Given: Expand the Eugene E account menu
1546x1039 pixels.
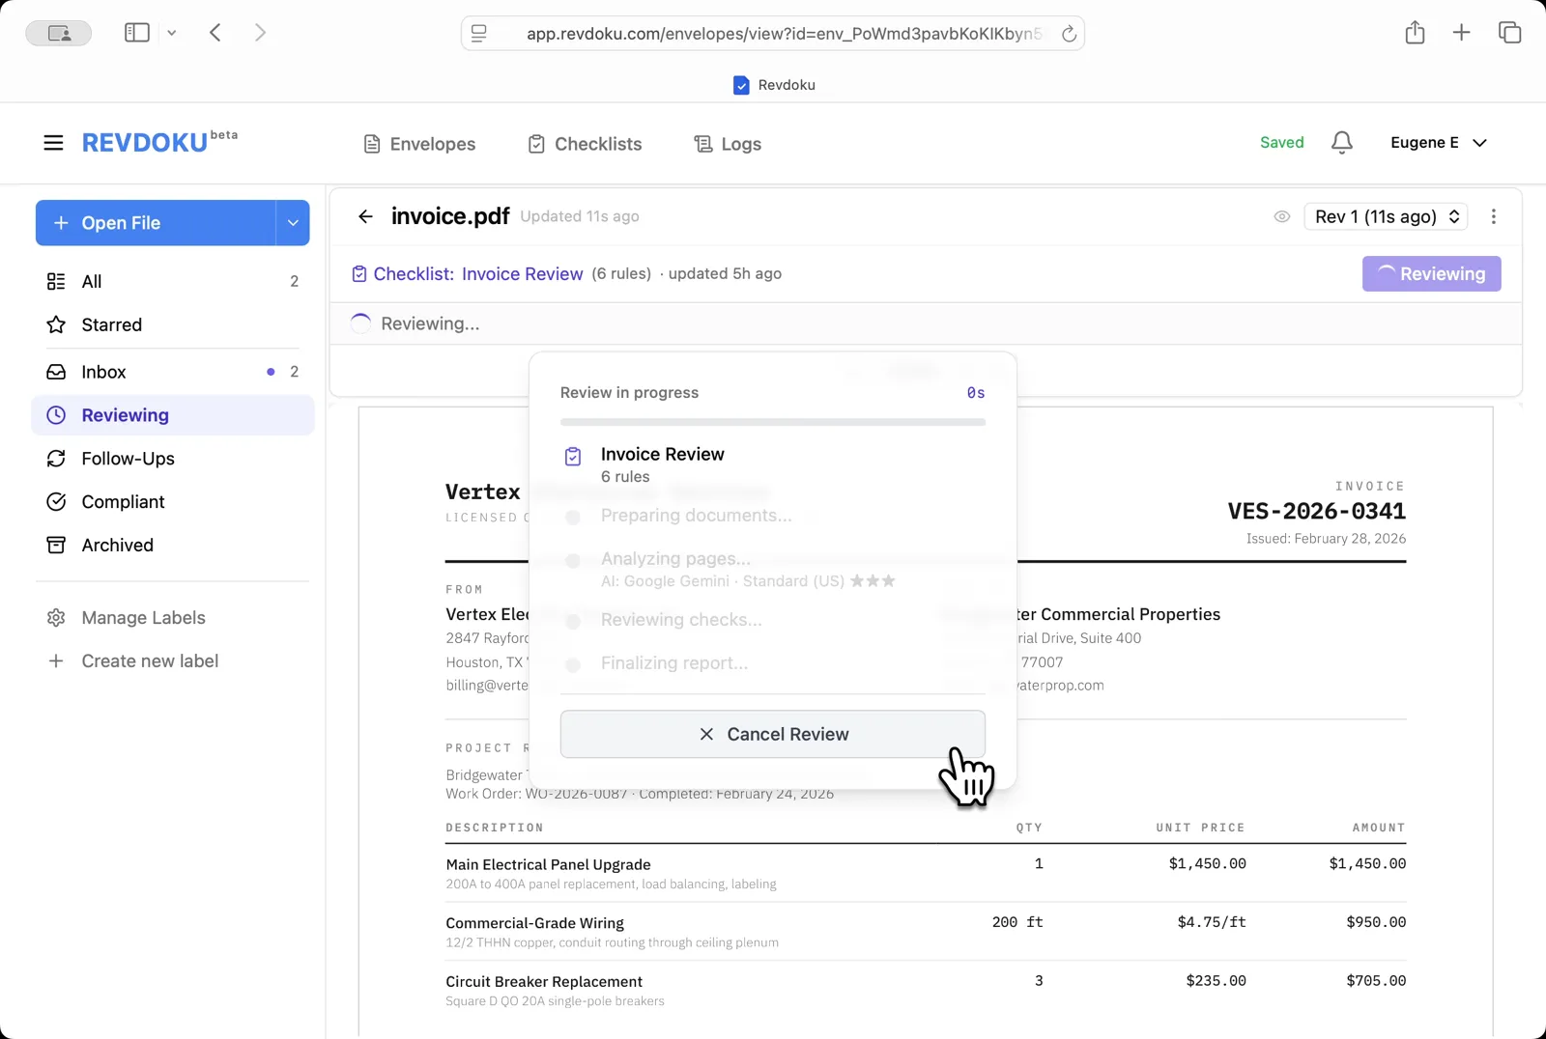Looking at the screenshot, I should 1439,142.
